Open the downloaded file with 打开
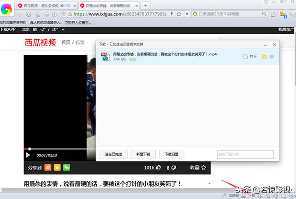 (x=250, y=57)
